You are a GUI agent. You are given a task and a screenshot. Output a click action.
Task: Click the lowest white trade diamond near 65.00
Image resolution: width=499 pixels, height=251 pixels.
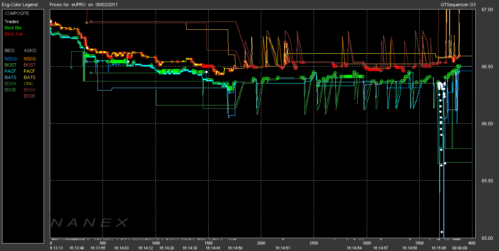[x=442, y=232]
